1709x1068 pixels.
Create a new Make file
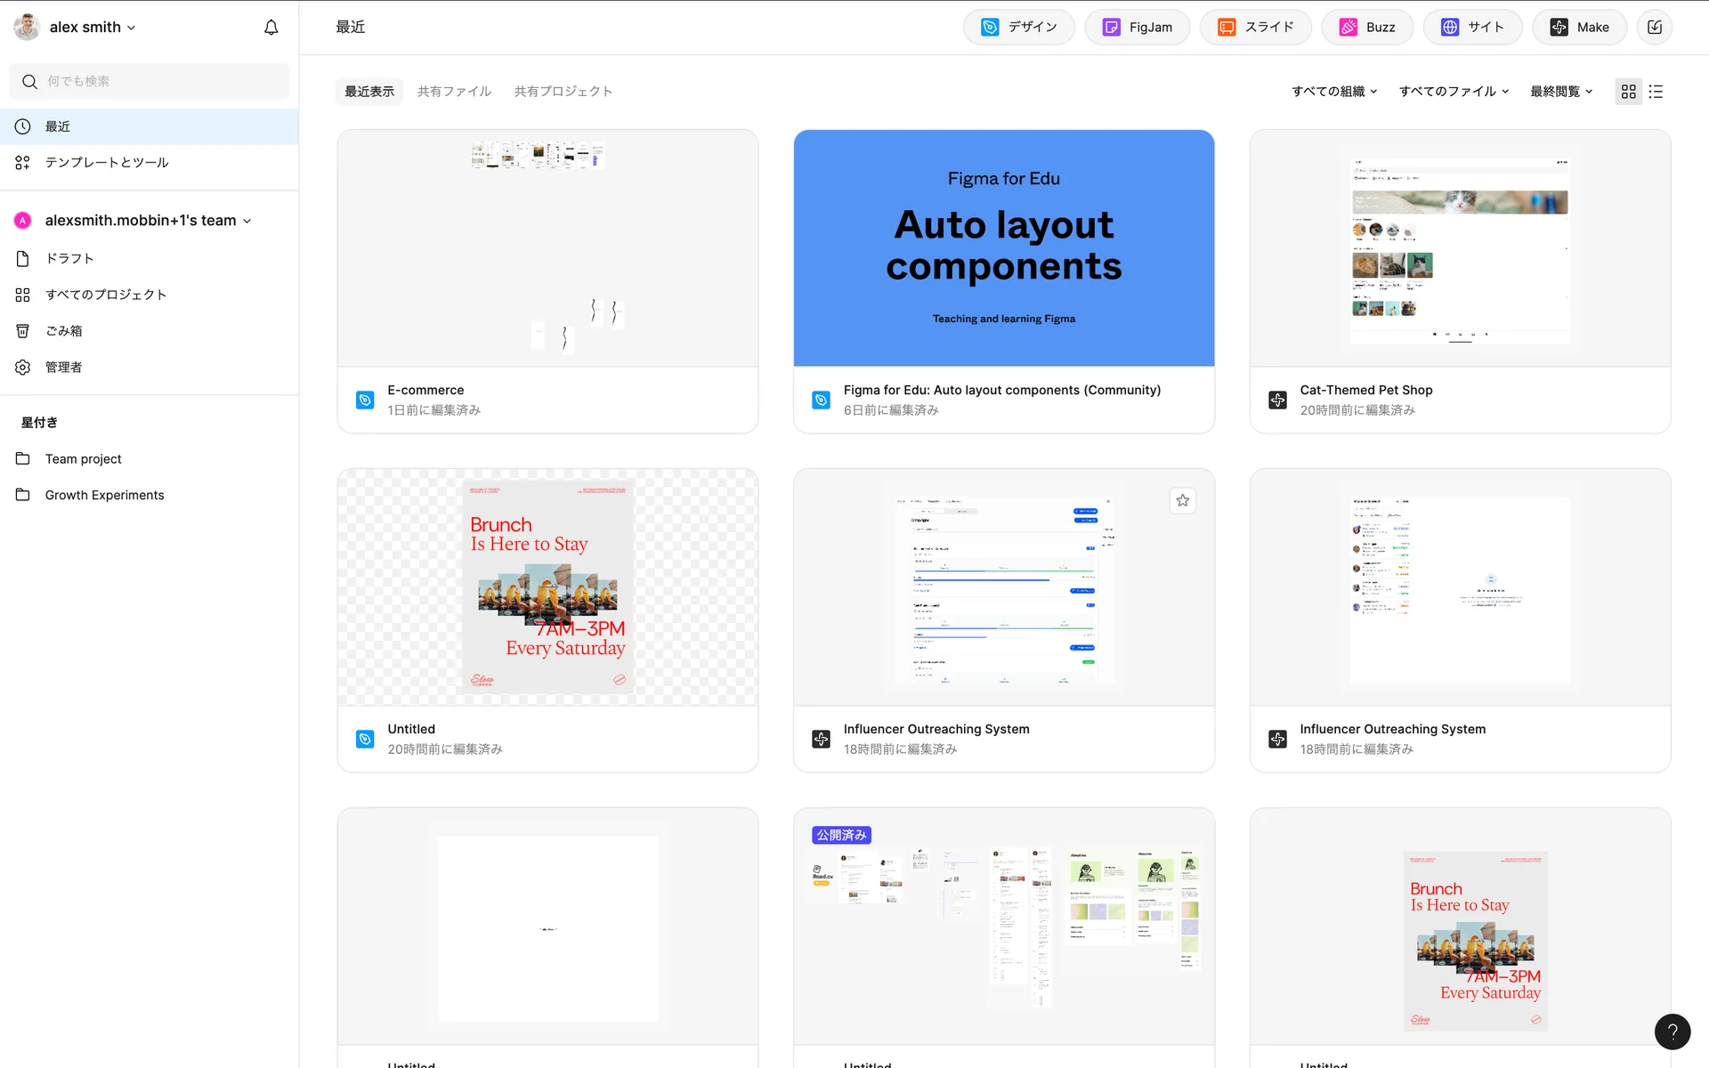(1579, 28)
